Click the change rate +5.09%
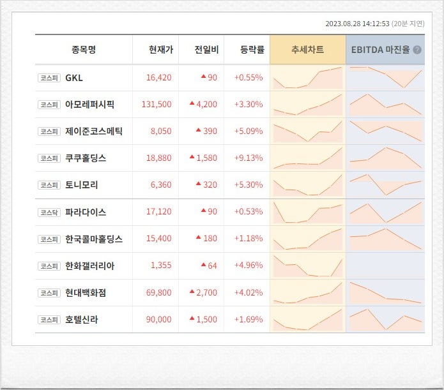The image size is (444, 390). [x=249, y=131]
